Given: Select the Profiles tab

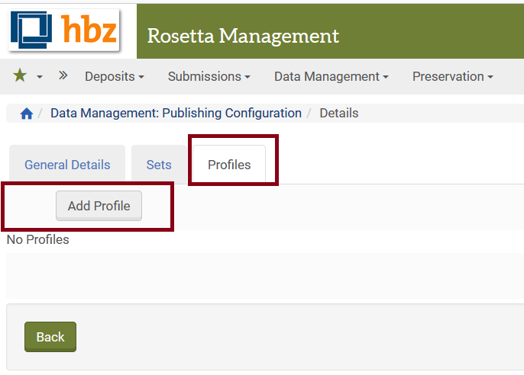Looking at the screenshot, I should click(229, 165).
